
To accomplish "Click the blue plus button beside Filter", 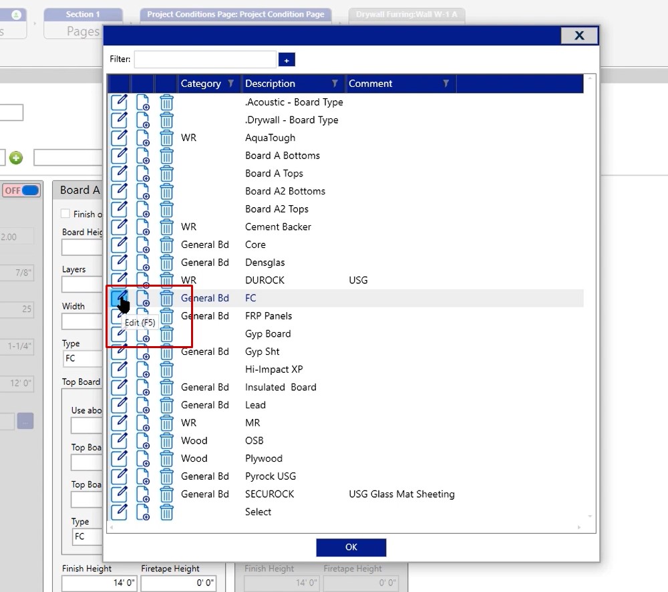I will click(x=287, y=60).
